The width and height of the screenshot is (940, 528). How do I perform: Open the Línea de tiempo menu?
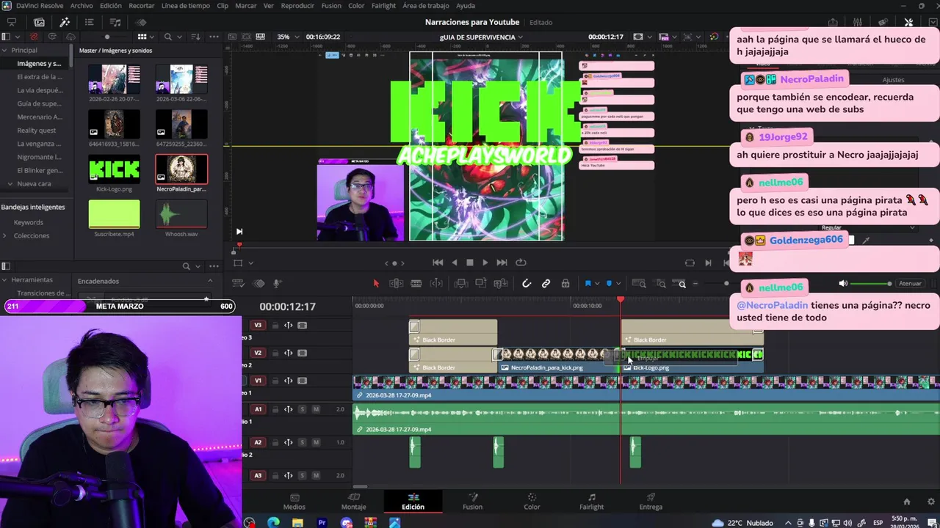[185, 6]
